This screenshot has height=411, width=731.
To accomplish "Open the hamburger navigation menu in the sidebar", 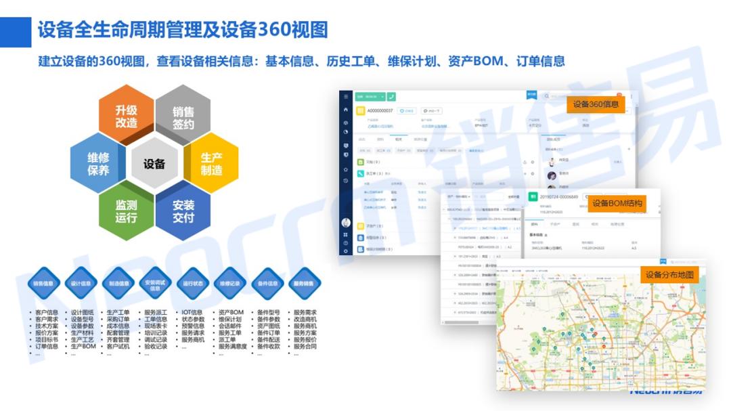I will [x=345, y=96].
